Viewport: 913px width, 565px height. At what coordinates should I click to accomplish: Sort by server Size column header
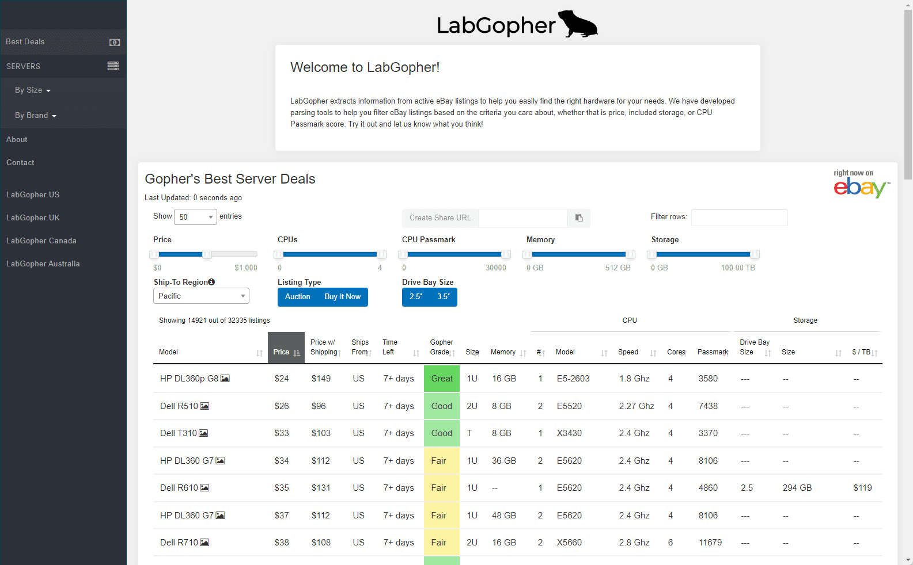(472, 352)
